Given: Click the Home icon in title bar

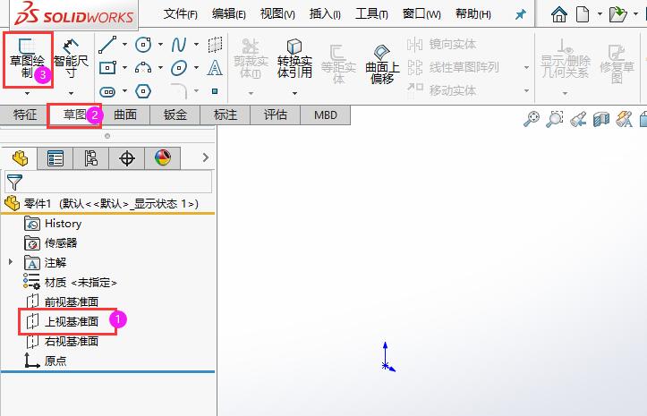Looking at the screenshot, I should click(559, 15).
